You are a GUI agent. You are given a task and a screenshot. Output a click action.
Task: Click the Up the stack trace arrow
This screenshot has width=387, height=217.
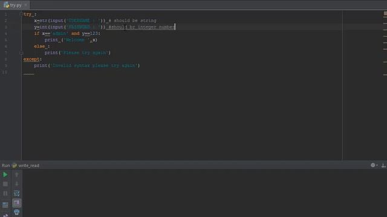[16, 175]
